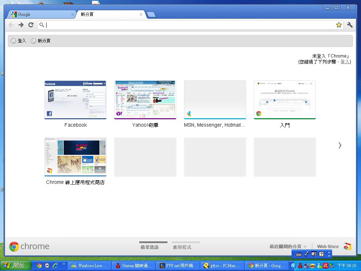Image resolution: width=361 pixels, height=271 pixels.
Task: Open the Web Store link
Action: pos(328,247)
